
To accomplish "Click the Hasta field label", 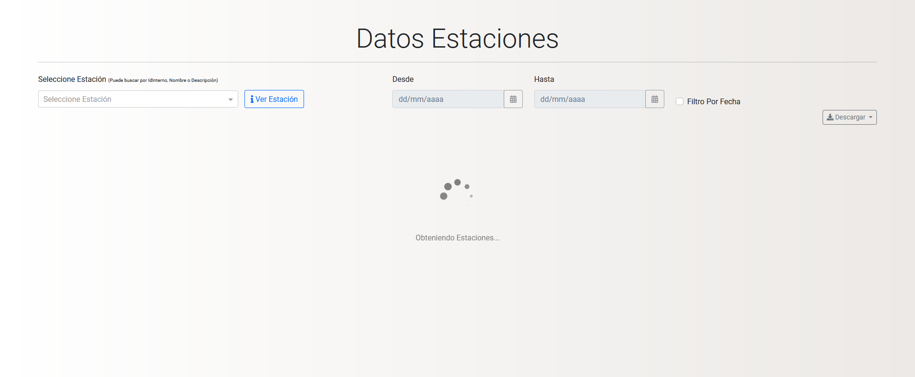I will click(544, 79).
